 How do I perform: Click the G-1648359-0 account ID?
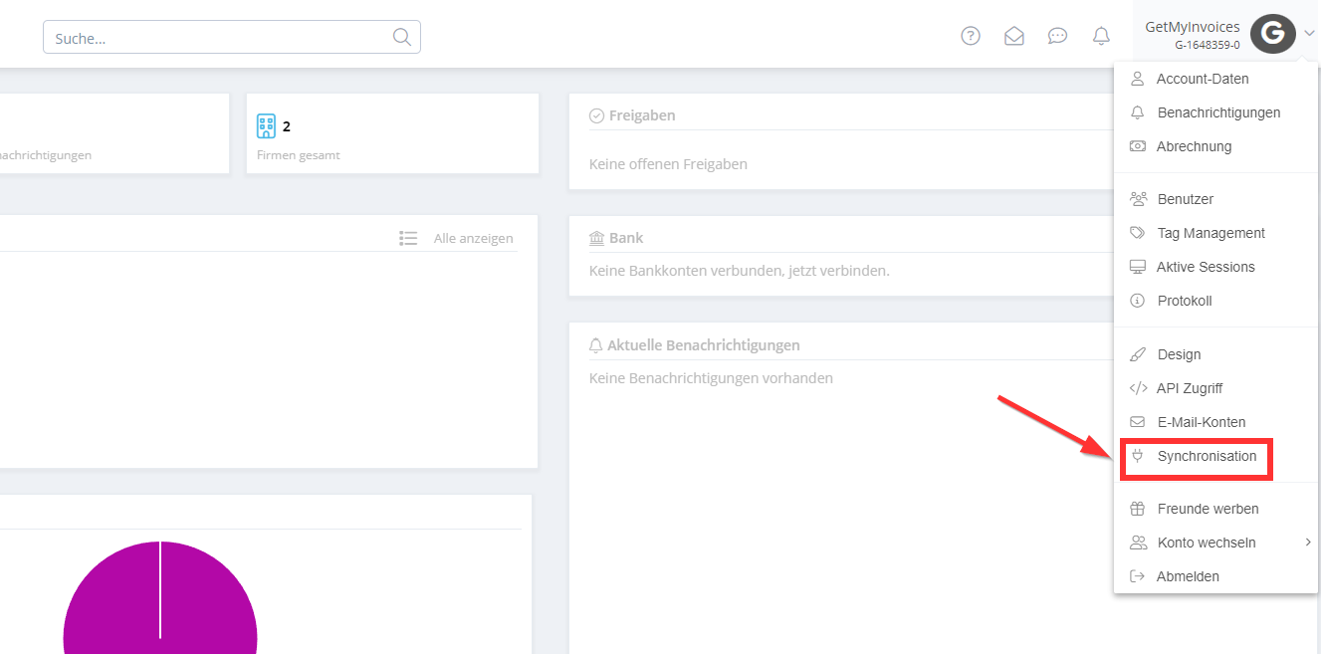[1208, 45]
